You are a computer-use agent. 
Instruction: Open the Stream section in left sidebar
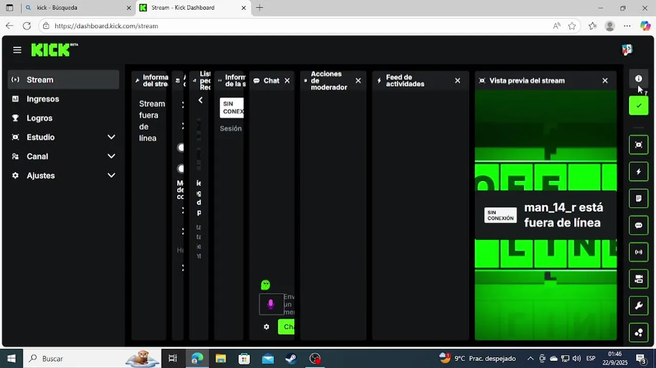(x=63, y=80)
